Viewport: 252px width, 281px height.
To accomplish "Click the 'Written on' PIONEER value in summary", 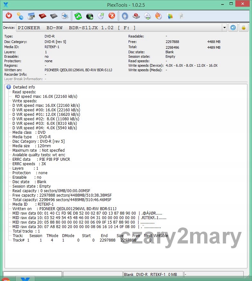I will tap(78, 70).
